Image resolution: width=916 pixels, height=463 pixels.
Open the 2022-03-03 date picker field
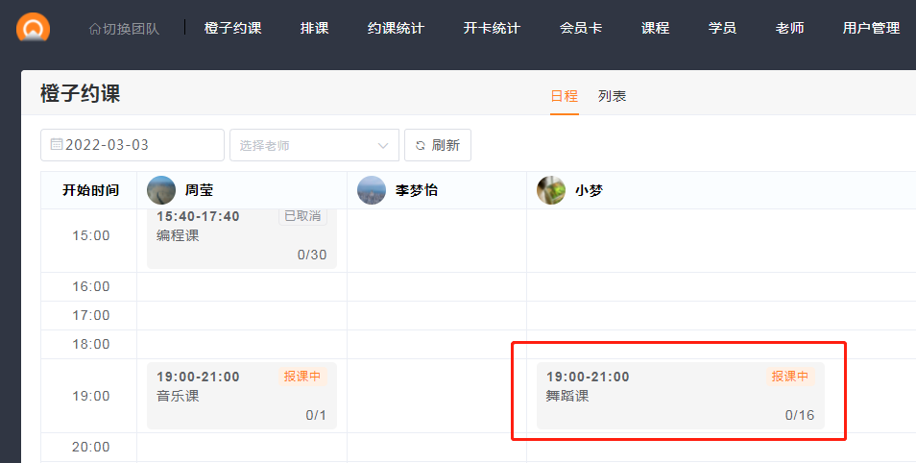[133, 145]
